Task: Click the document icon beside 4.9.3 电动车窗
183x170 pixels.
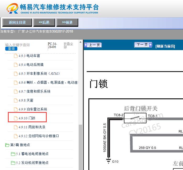Action: [16, 56]
